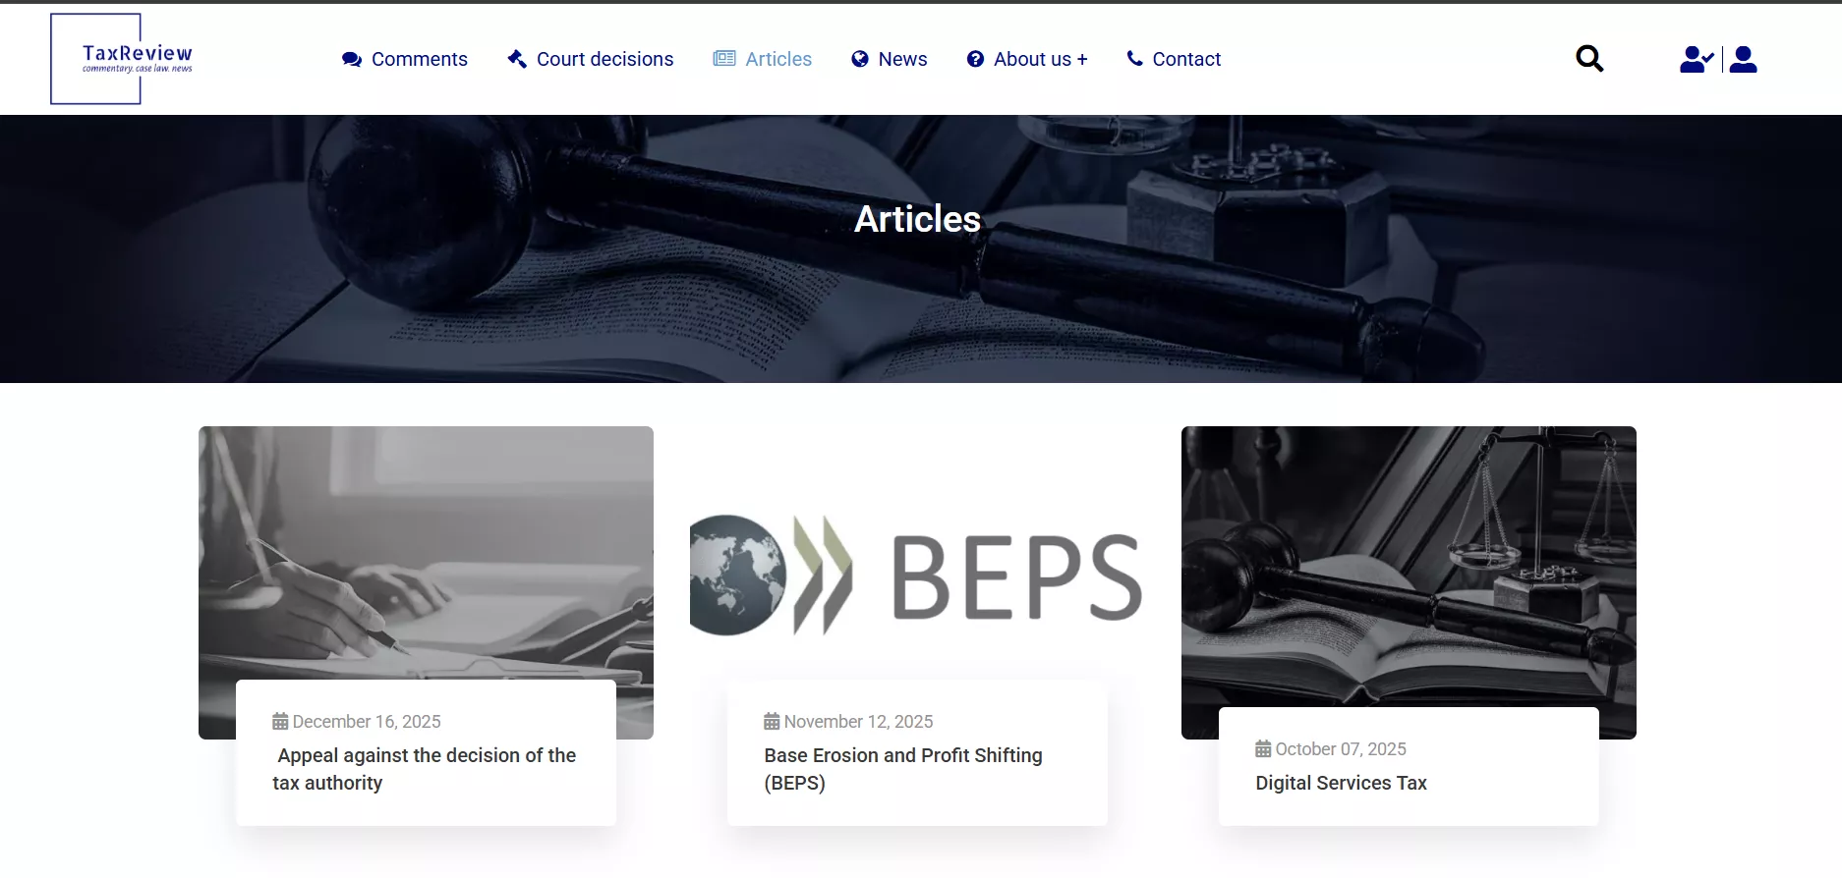Viewport: 1842px width, 878px height.
Task: Open the Comments menu item
Action: click(x=419, y=59)
